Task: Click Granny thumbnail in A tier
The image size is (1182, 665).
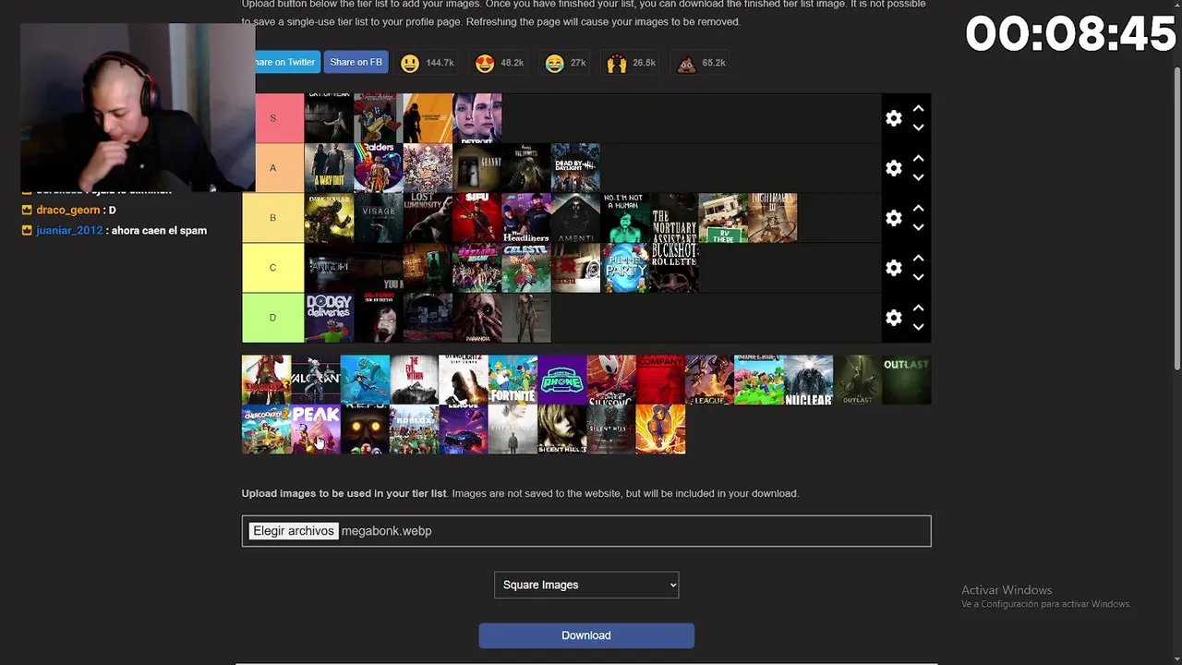Action: click(x=477, y=168)
